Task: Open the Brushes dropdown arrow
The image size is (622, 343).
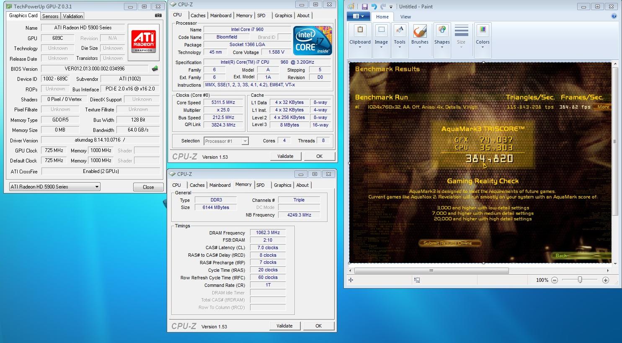Action: click(x=420, y=47)
